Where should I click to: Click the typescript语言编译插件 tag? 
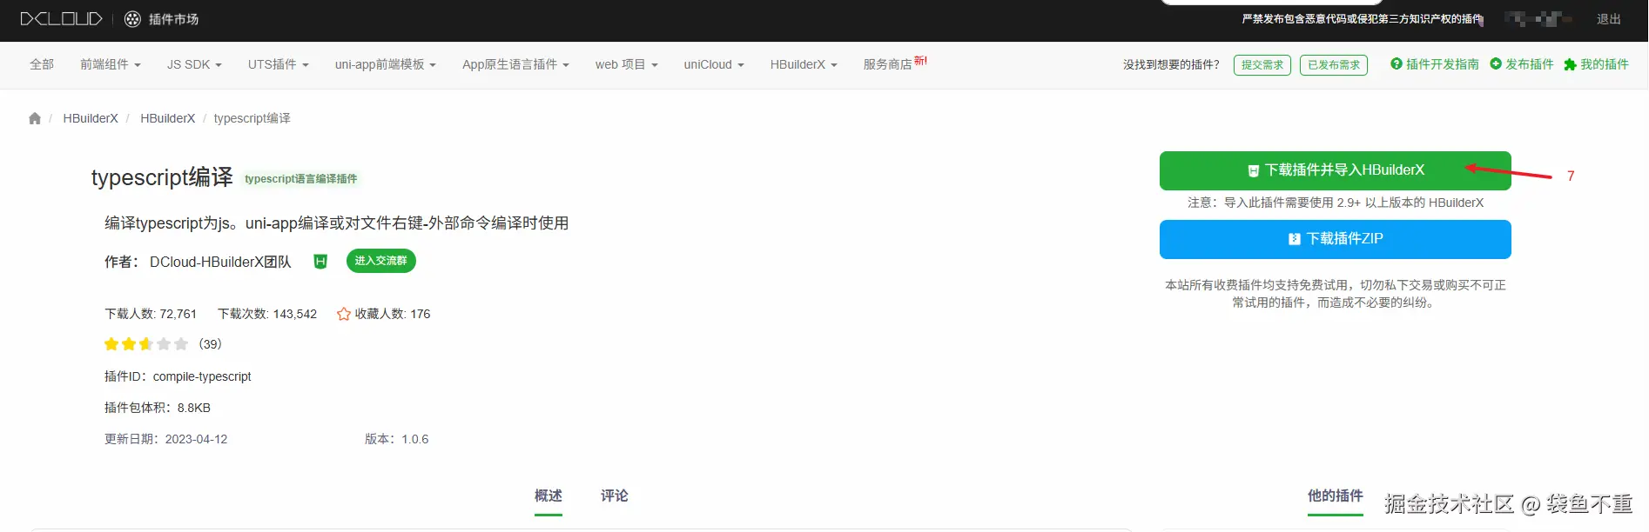[300, 179]
